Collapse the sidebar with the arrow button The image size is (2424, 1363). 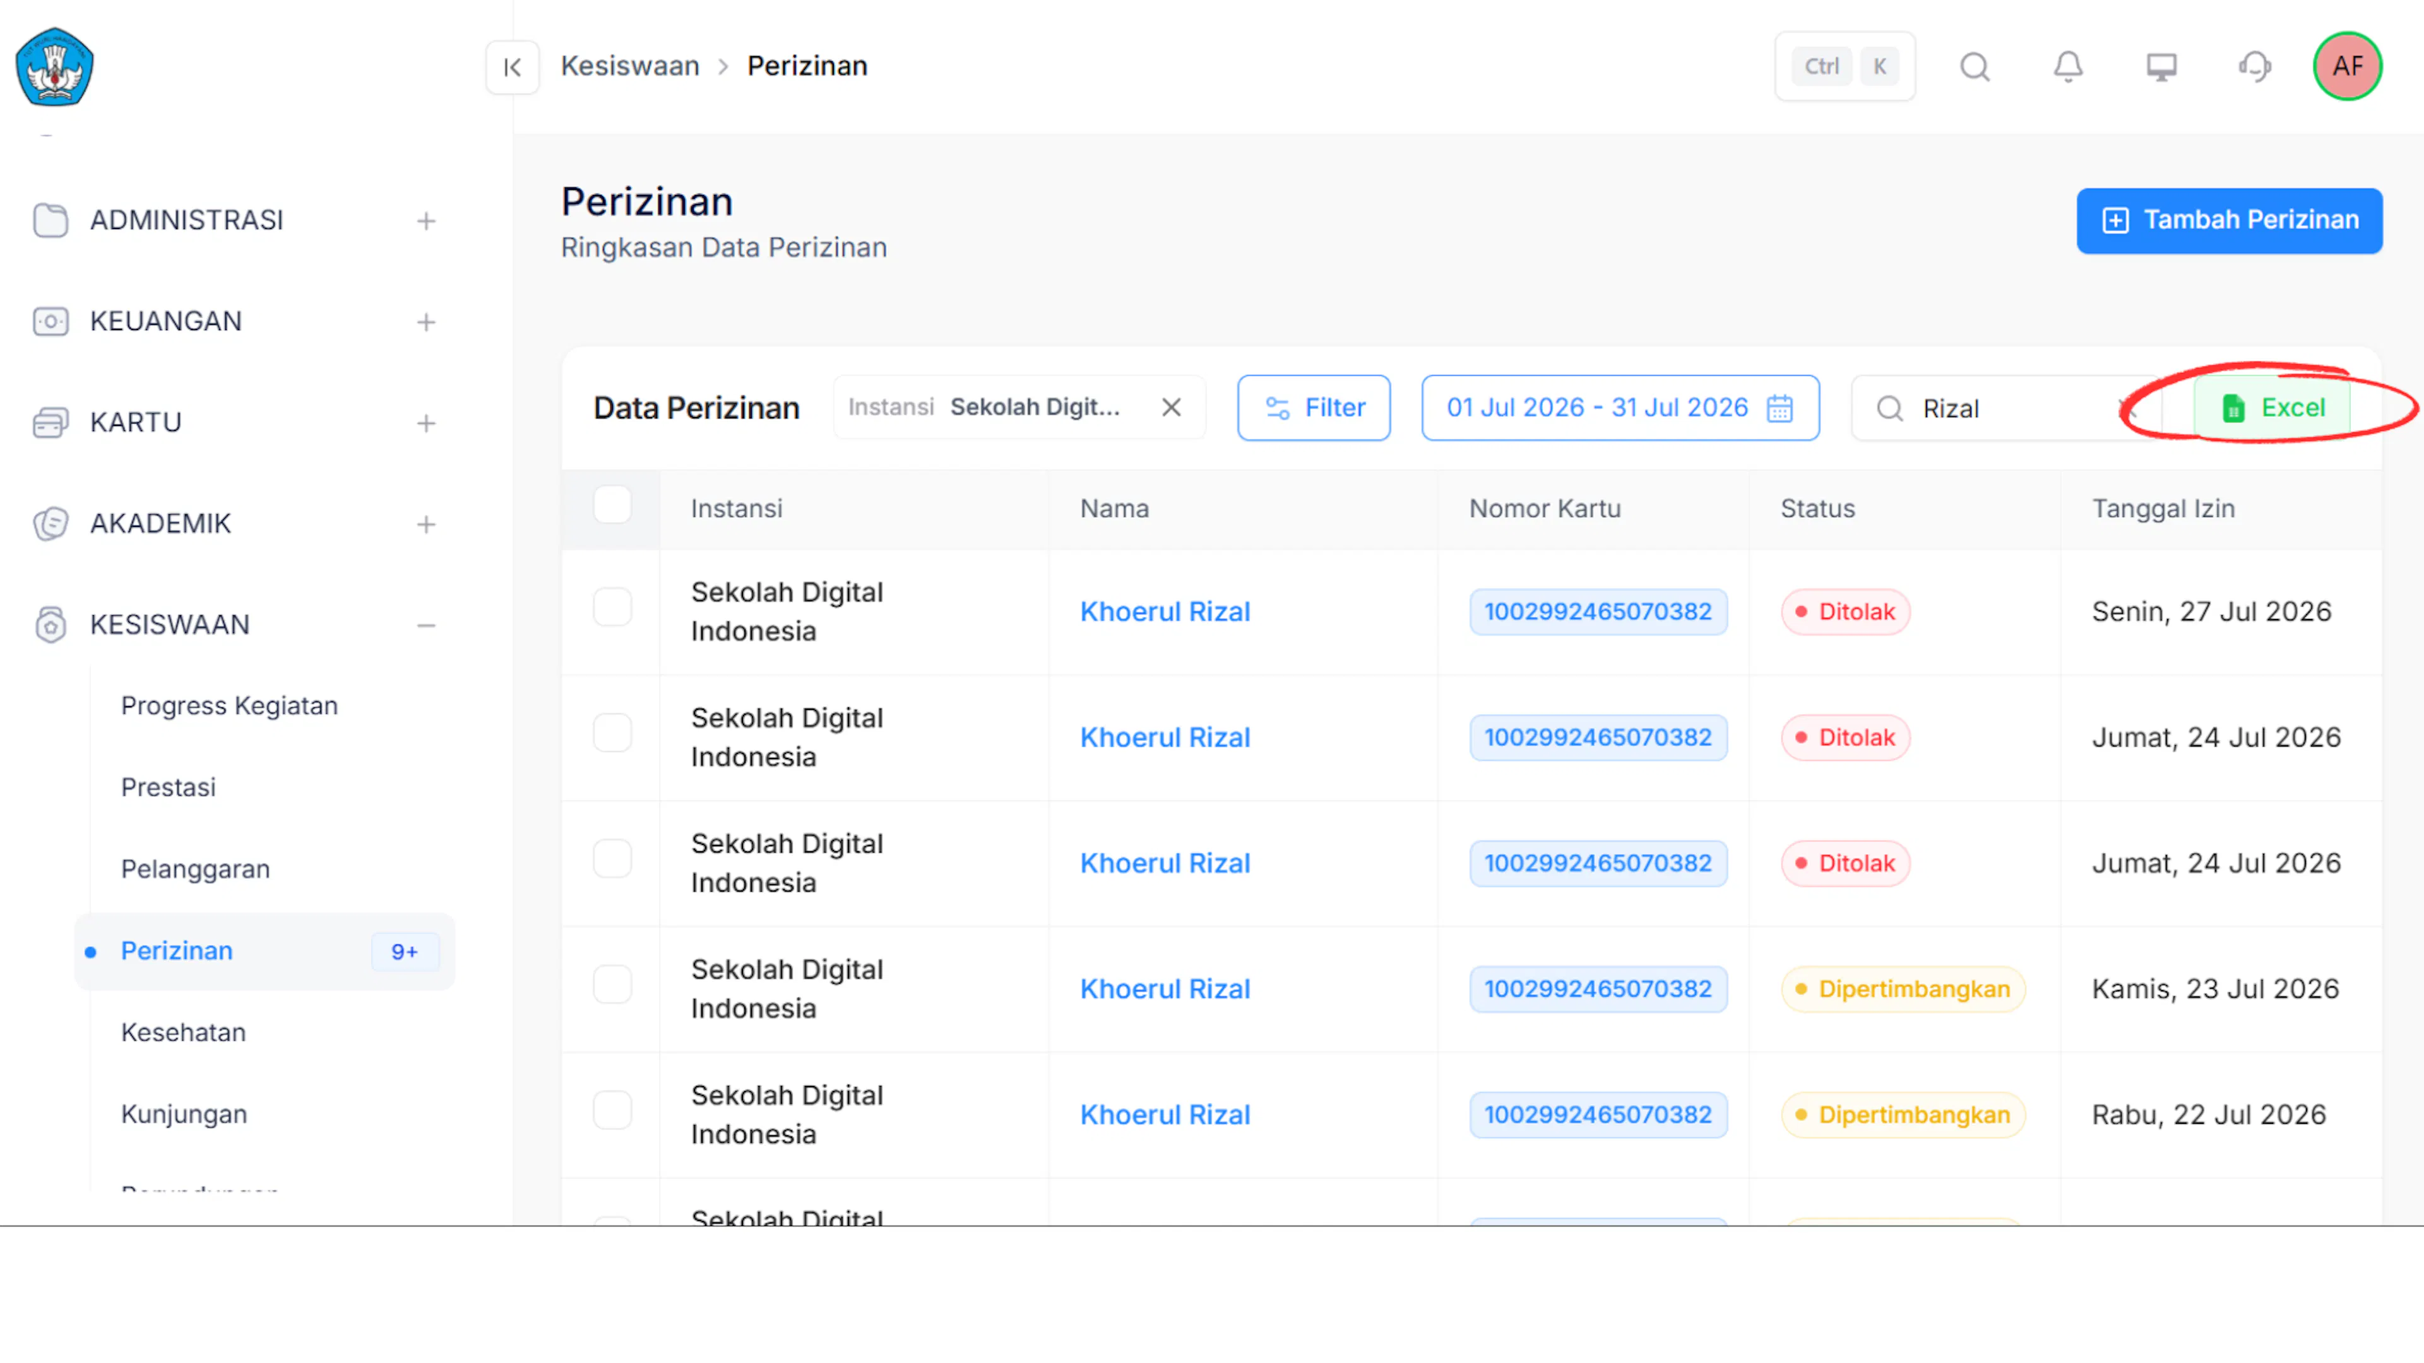tap(513, 67)
